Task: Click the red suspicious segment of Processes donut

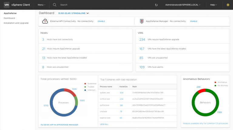Action: click(x=70, y=92)
